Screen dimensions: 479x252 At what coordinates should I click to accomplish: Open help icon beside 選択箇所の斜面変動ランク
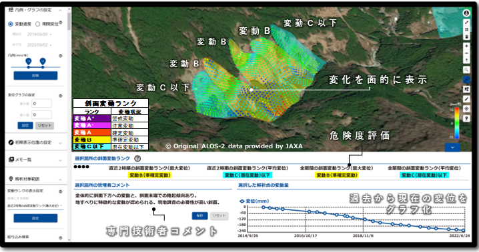[x=137, y=158]
